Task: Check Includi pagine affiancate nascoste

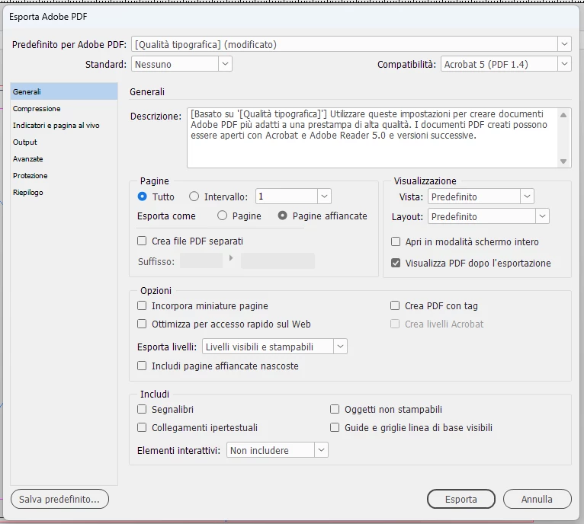Action: pyautogui.click(x=142, y=366)
